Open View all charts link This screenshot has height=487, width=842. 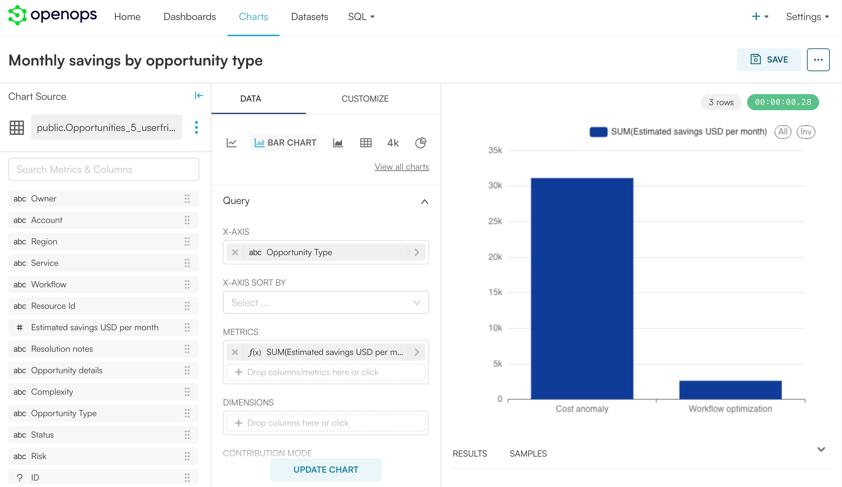coord(401,167)
